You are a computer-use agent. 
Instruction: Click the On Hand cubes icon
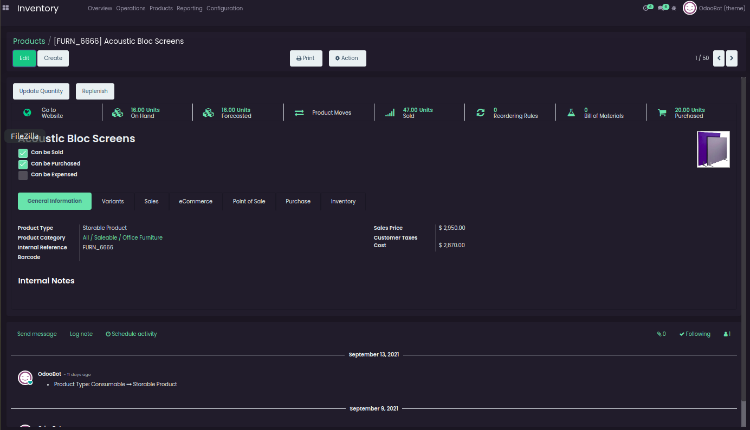[118, 113]
